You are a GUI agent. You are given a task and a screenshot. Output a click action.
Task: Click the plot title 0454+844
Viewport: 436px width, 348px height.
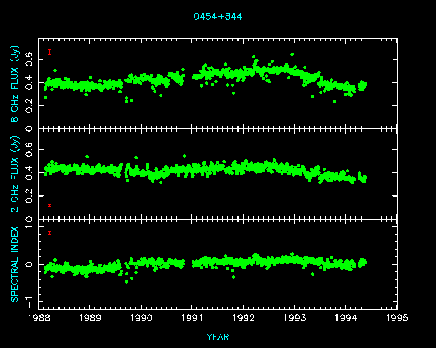click(218, 16)
